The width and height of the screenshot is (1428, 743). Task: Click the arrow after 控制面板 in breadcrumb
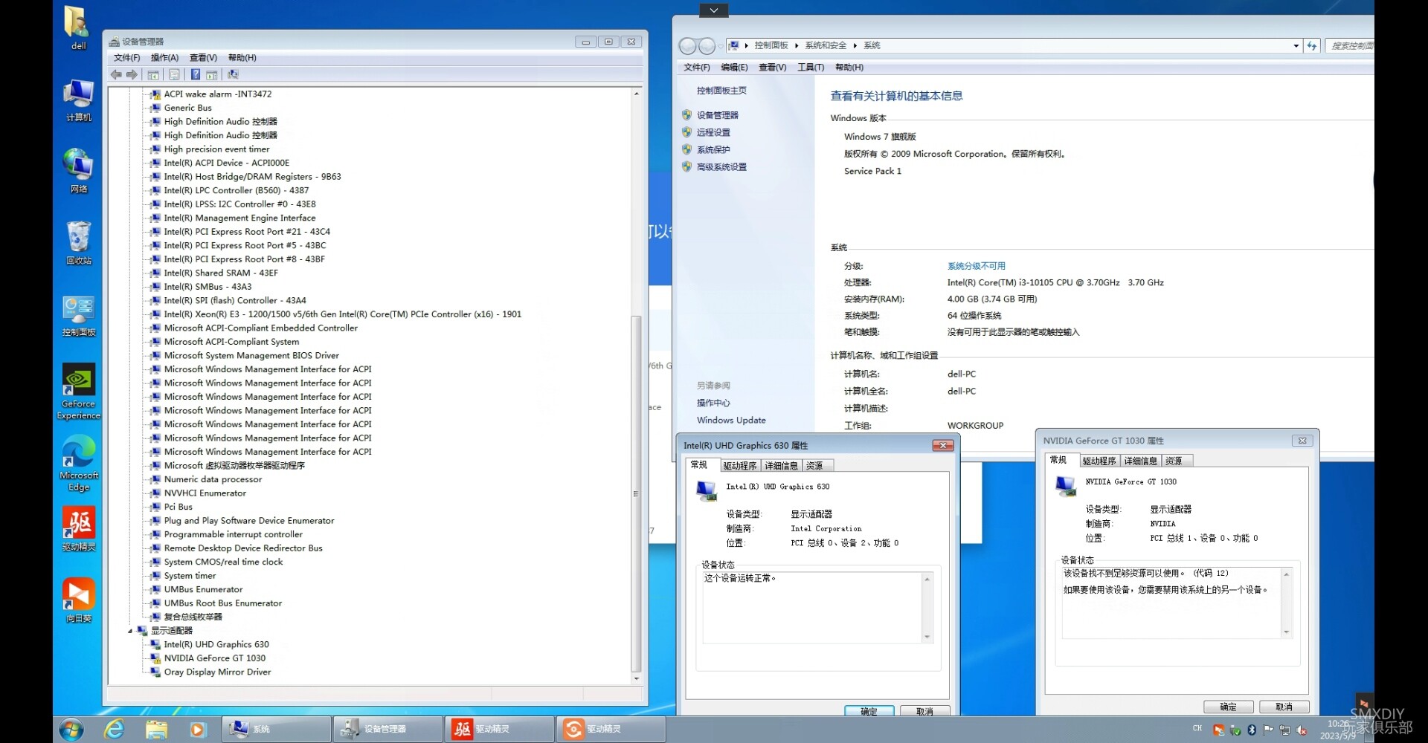pos(796,46)
